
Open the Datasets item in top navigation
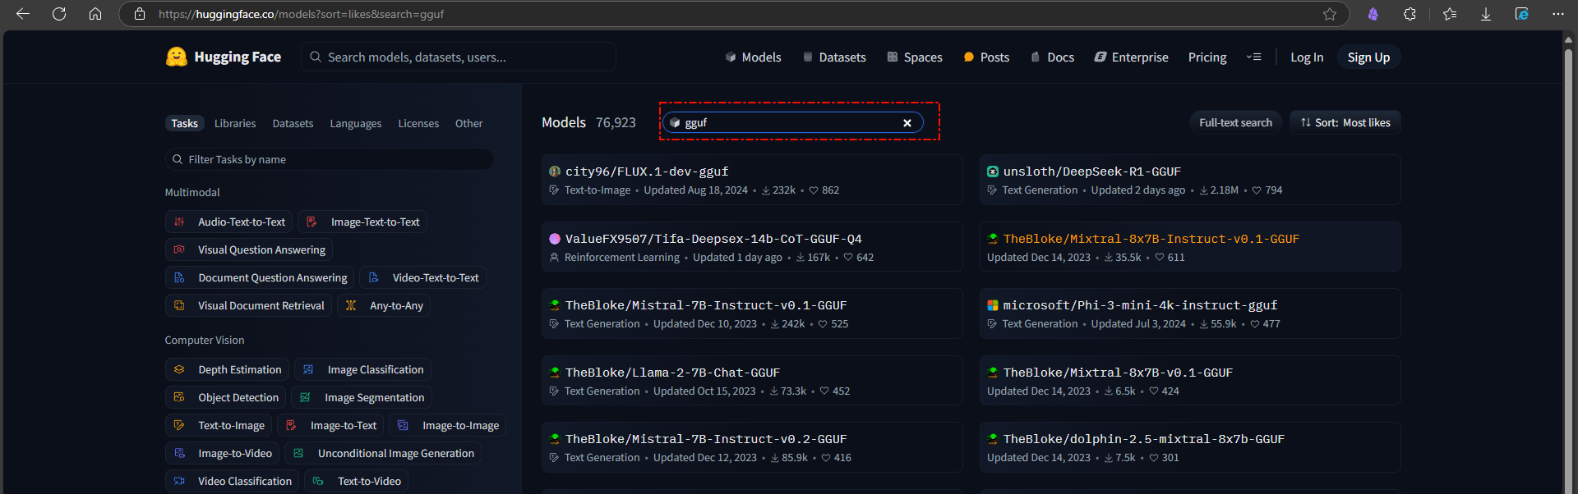point(834,57)
